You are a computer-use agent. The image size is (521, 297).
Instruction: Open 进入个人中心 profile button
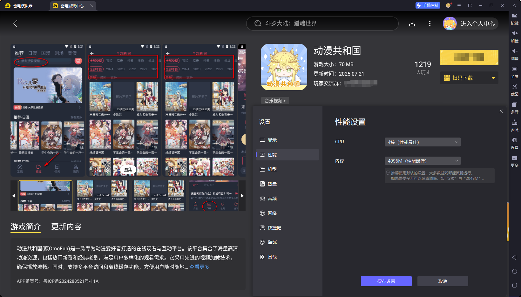point(470,24)
